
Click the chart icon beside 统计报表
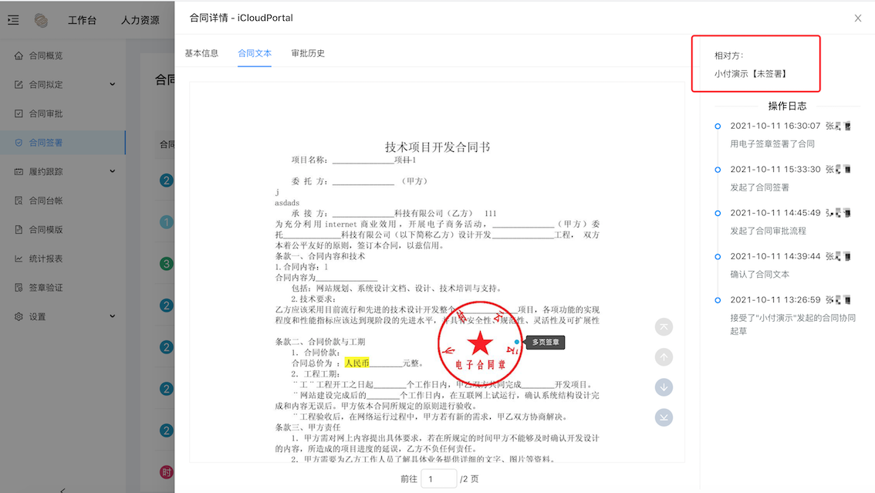(x=19, y=258)
